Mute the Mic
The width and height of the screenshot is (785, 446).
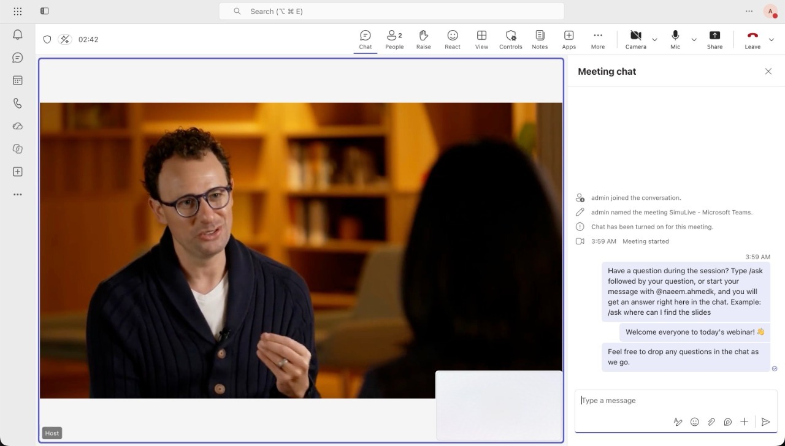675,39
